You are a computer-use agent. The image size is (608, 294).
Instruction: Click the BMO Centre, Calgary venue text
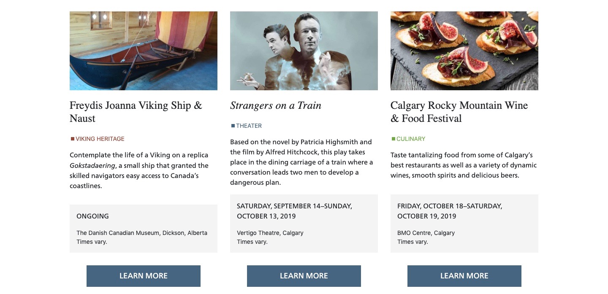(426, 233)
